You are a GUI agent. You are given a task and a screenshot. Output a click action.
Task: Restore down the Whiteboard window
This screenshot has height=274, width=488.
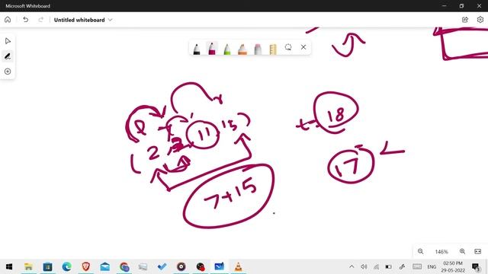coord(461,6)
